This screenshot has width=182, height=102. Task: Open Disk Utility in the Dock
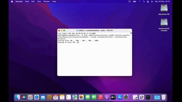point(135,97)
